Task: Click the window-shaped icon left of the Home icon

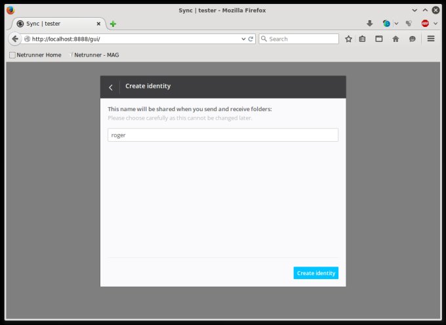Action: tap(378, 39)
